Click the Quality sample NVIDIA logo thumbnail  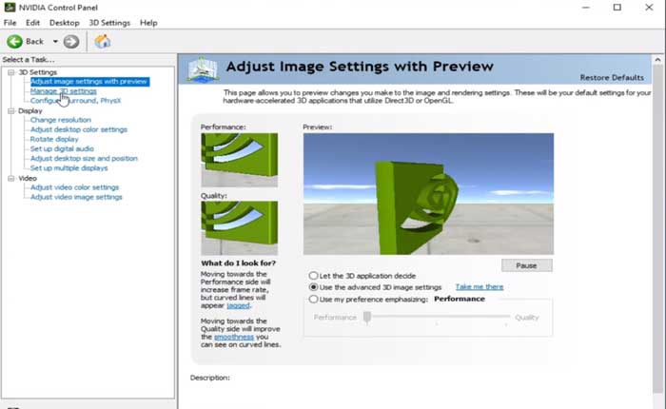click(x=239, y=227)
